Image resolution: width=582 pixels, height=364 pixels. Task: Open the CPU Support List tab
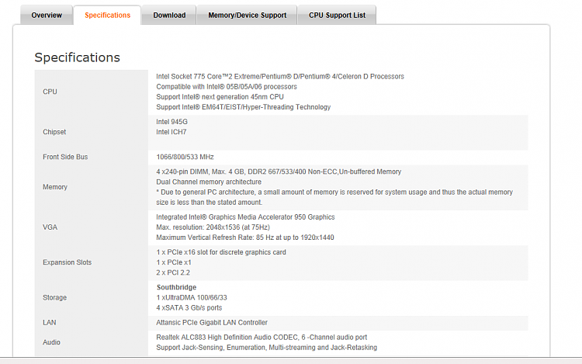click(337, 16)
